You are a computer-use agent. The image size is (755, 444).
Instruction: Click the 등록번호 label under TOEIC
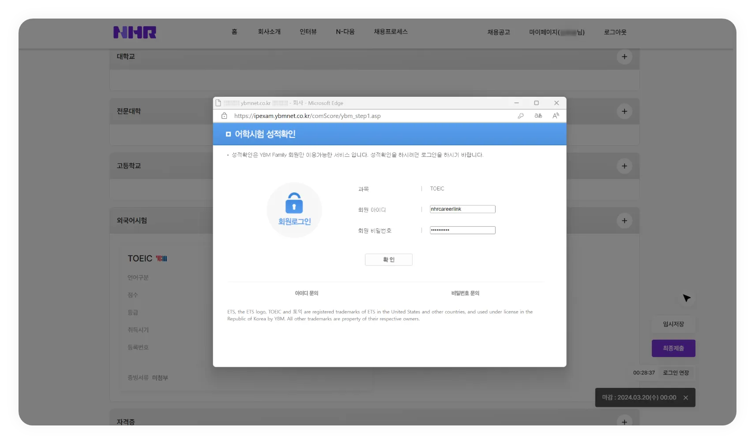(x=138, y=347)
